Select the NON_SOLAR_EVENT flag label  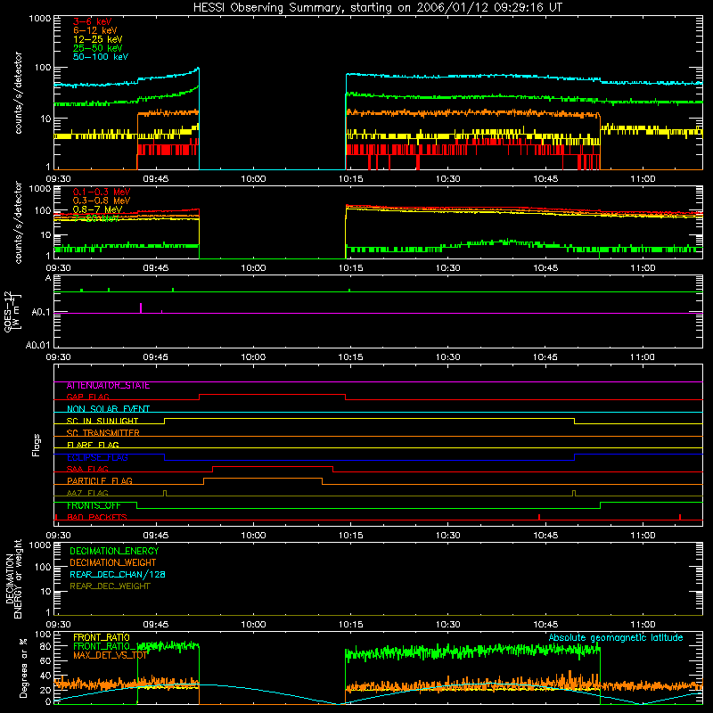(108, 409)
